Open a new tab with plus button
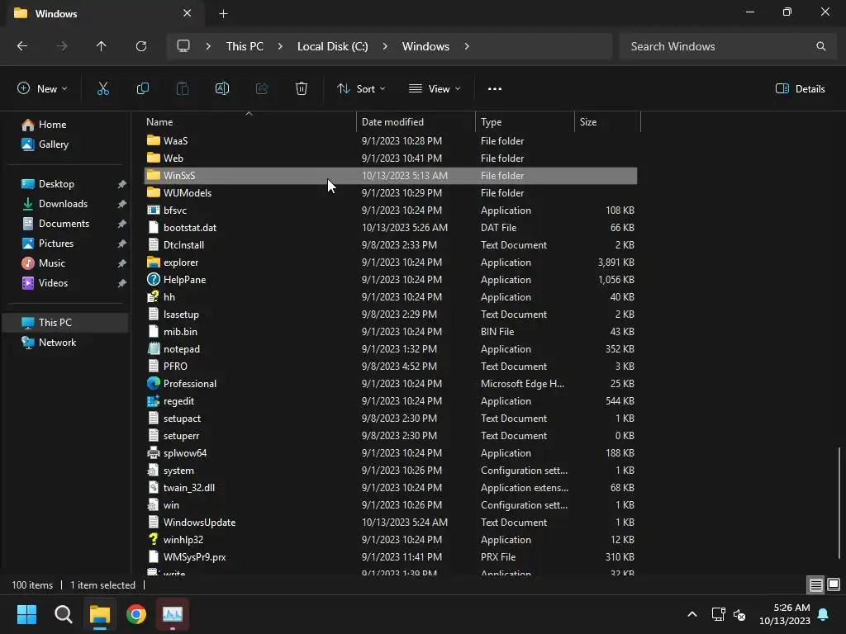 tap(223, 14)
